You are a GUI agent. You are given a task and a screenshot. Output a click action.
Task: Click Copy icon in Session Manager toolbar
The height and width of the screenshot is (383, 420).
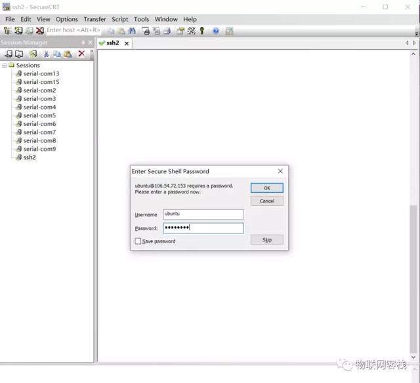pos(56,54)
